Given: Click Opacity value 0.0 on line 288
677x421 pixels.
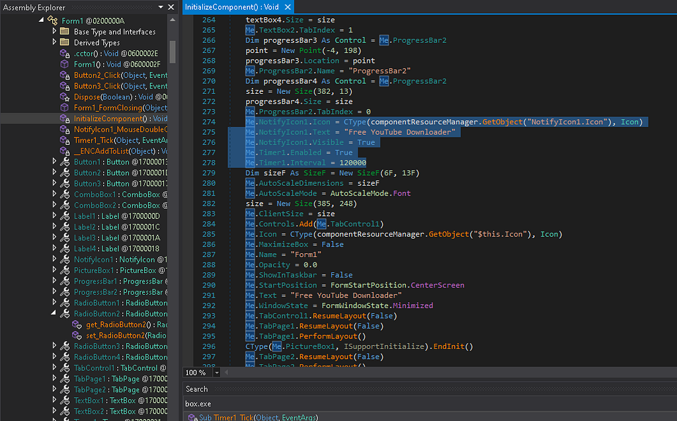Looking at the screenshot, I should click(310, 264).
